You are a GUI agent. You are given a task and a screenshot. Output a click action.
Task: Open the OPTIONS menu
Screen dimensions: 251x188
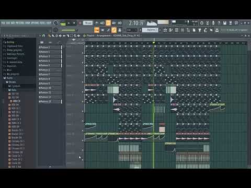(x=35, y=23)
